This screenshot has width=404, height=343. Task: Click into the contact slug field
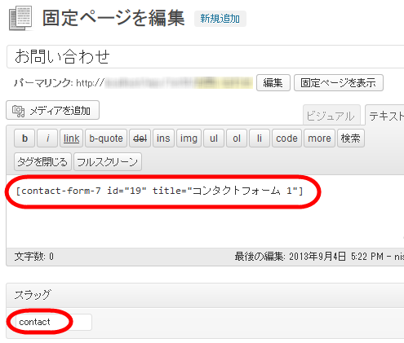pyautogui.click(x=54, y=322)
